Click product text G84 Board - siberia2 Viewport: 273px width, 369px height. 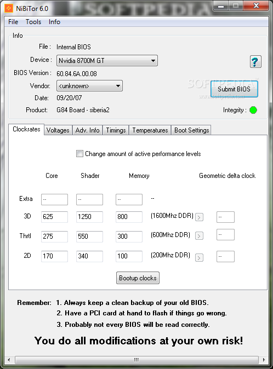pyautogui.click(x=83, y=110)
